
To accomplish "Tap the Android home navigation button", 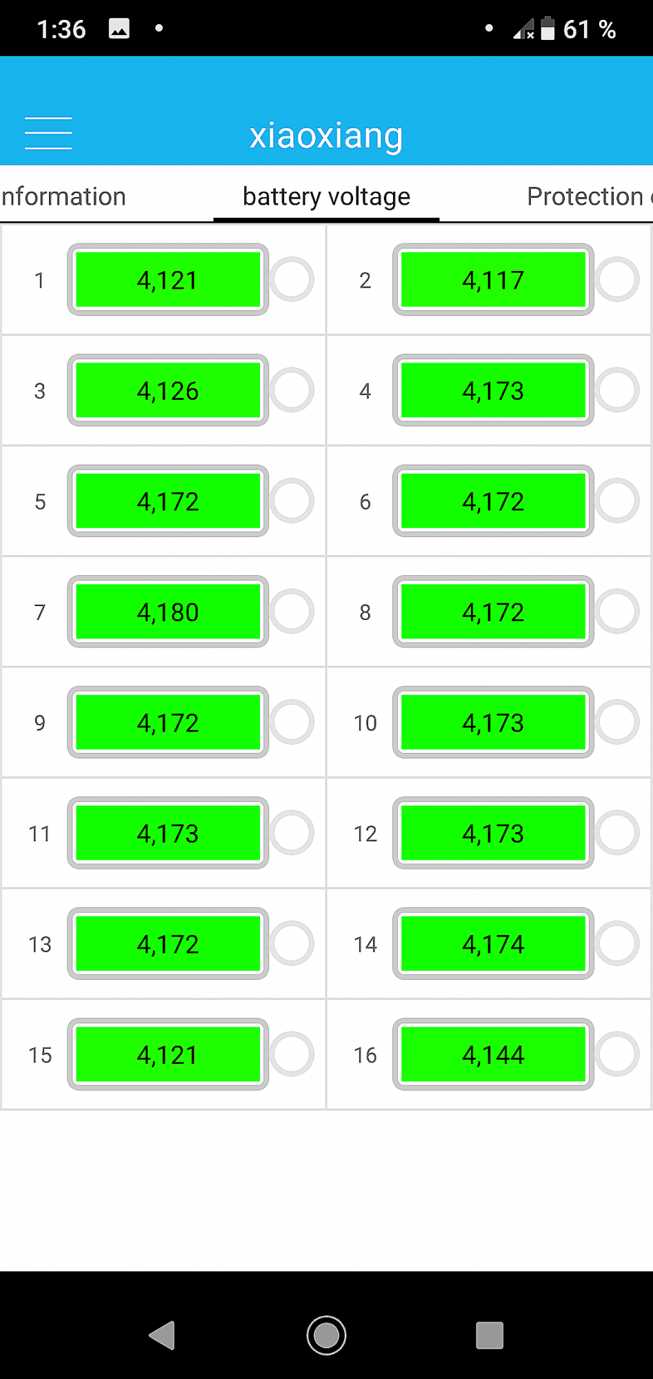I will [326, 1336].
